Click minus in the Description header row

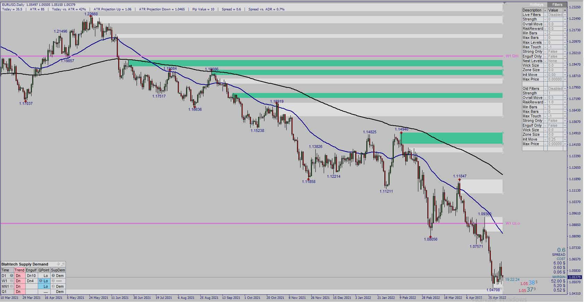pyautogui.click(x=545, y=10)
